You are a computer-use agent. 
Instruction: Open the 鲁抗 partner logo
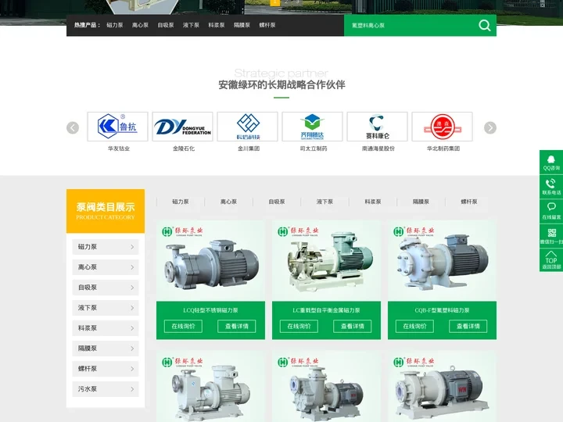[117, 127]
